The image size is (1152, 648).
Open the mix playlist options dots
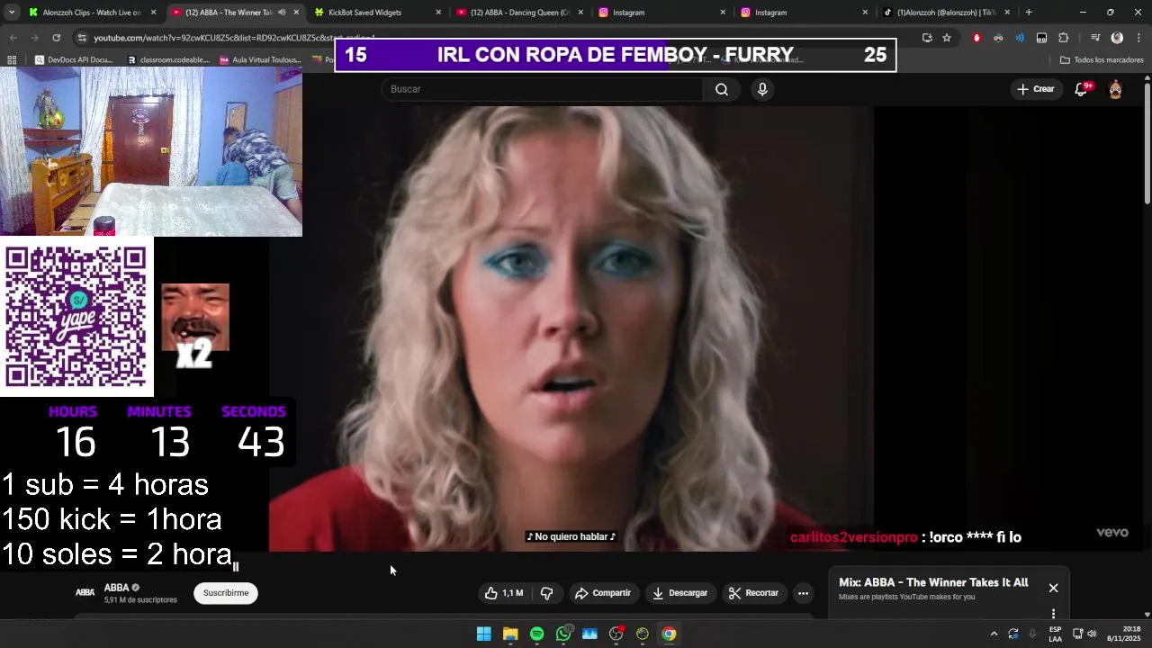pos(1053,614)
